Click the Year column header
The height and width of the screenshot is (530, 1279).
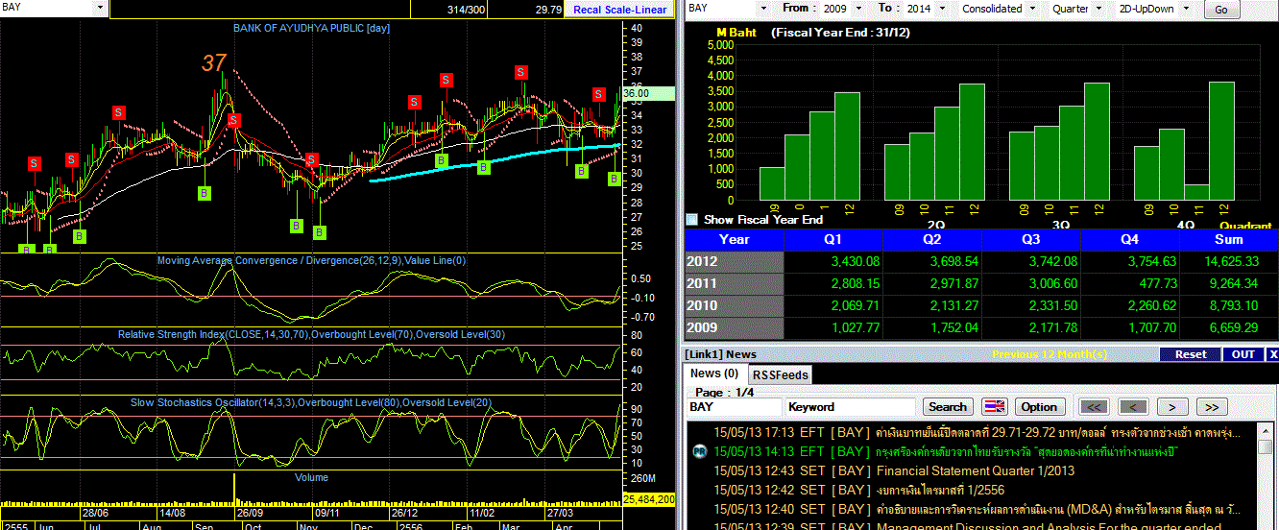[x=735, y=239]
